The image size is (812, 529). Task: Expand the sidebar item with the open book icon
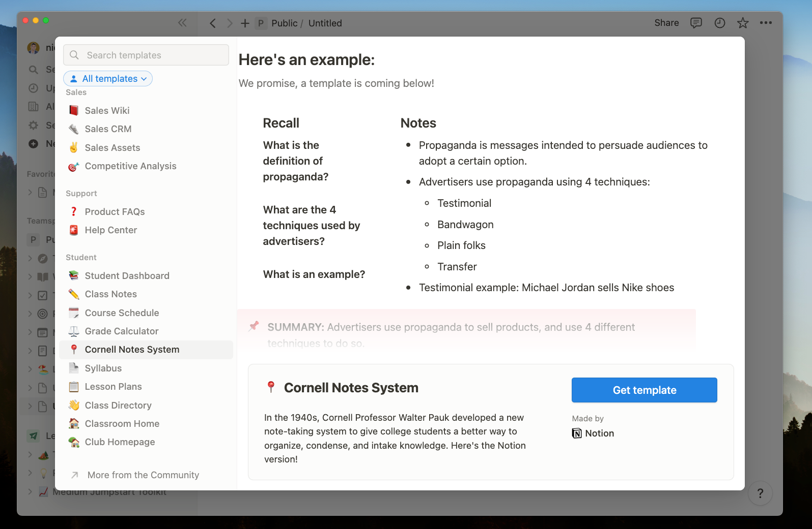pyautogui.click(x=30, y=277)
